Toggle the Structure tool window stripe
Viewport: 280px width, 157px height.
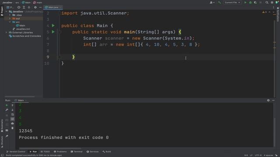coord(2,142)
